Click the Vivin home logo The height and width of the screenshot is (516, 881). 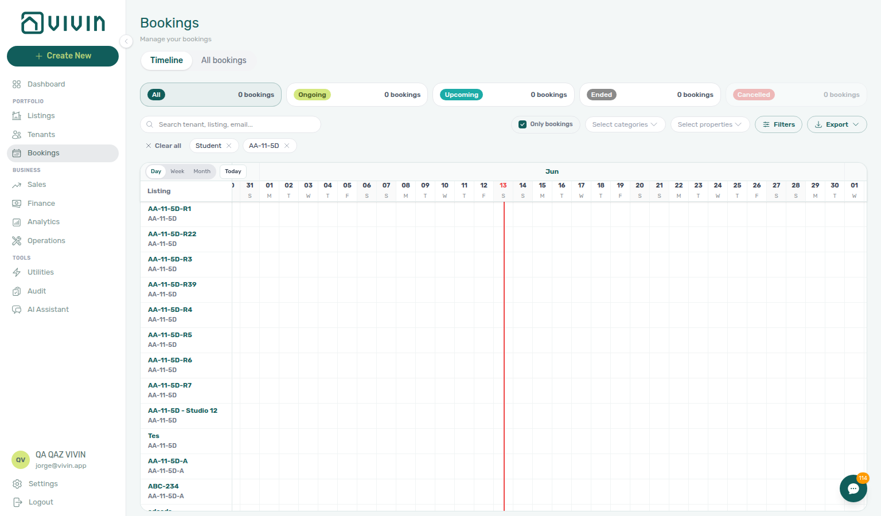63,23
